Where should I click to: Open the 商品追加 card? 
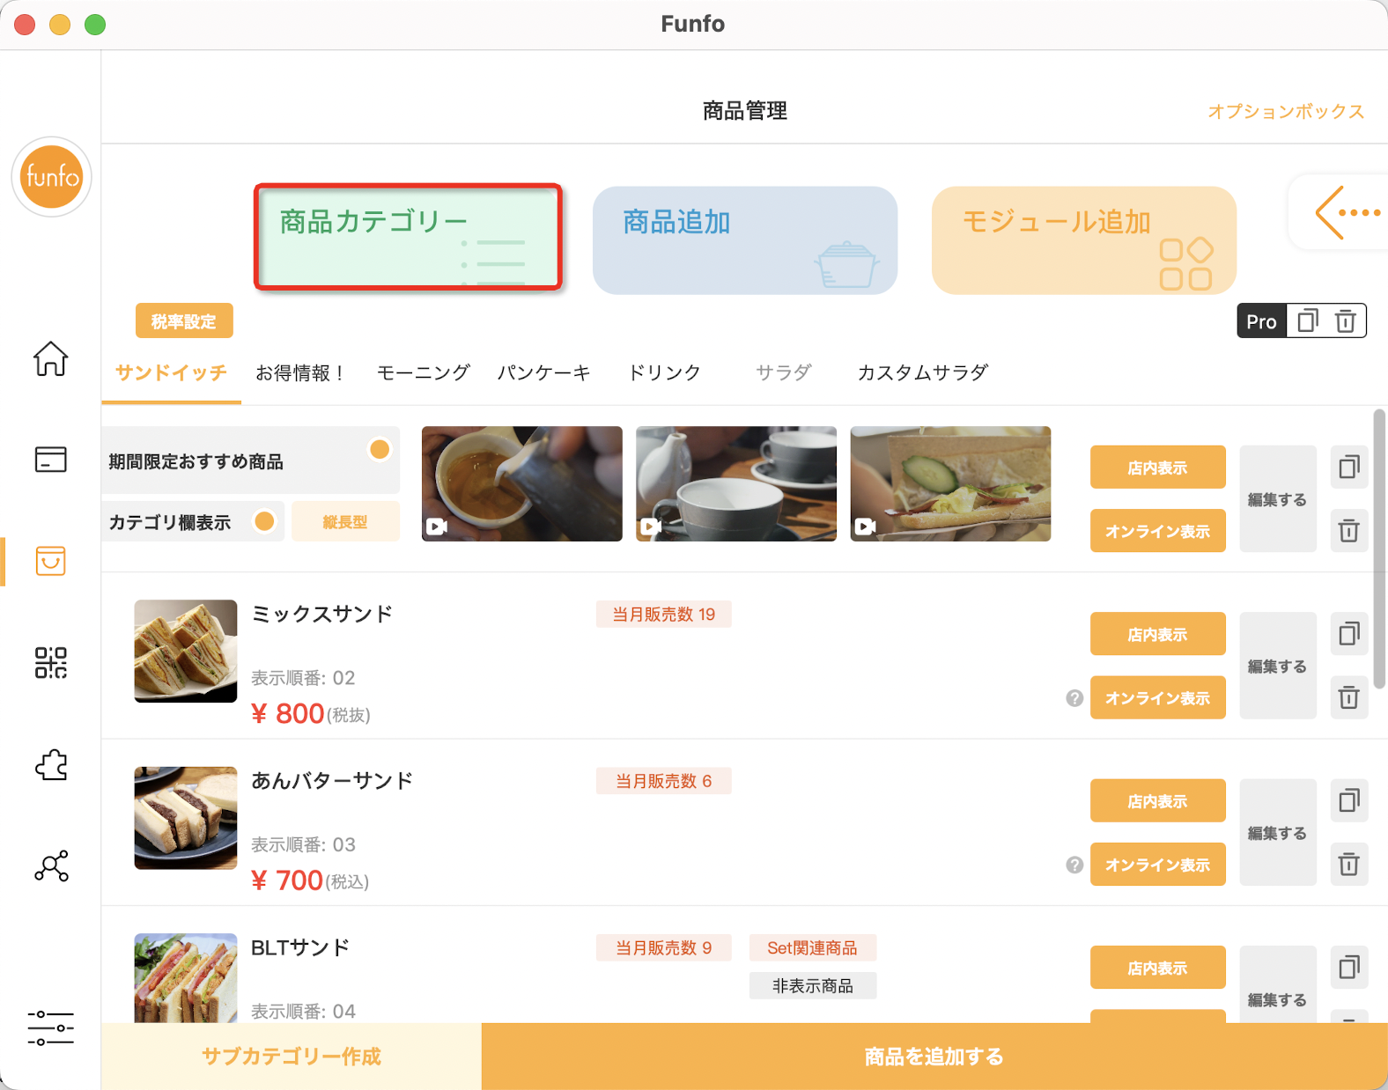coord(745,240)
